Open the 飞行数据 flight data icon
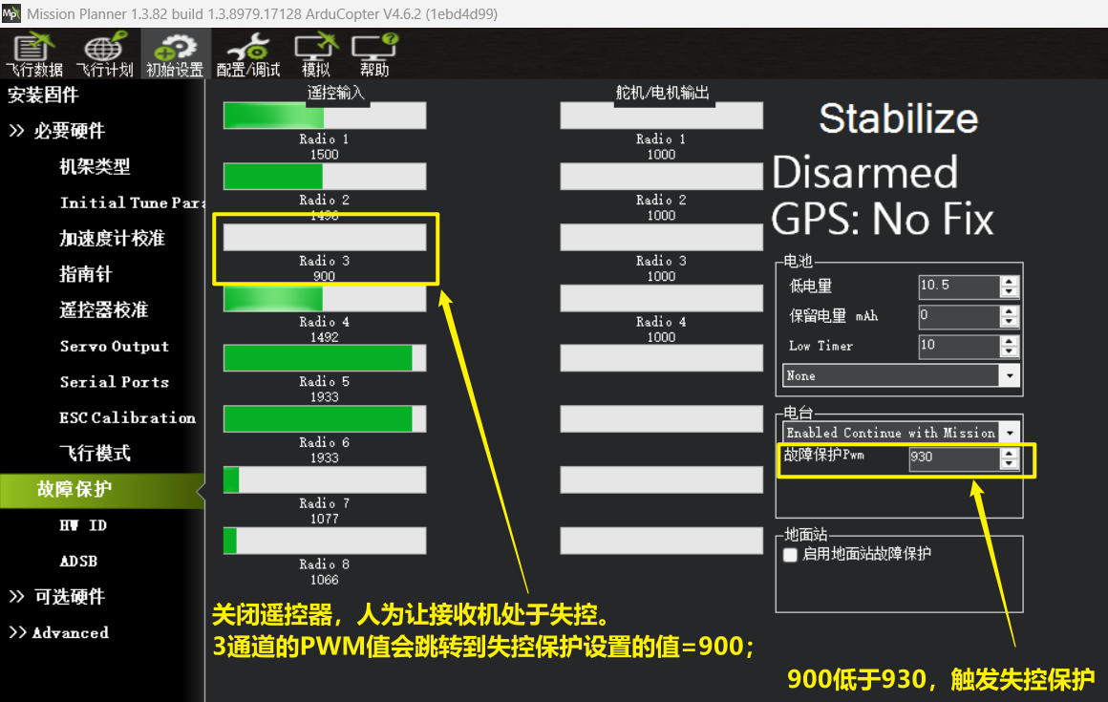Viewport: 1108px width, 702px height. (34, 54)
